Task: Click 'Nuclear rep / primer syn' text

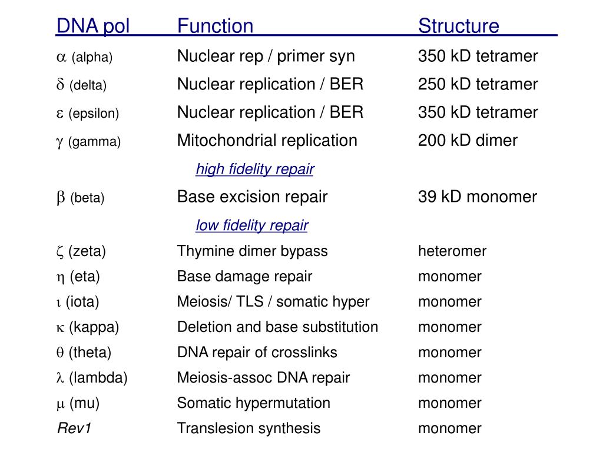Action: point(266,56)
